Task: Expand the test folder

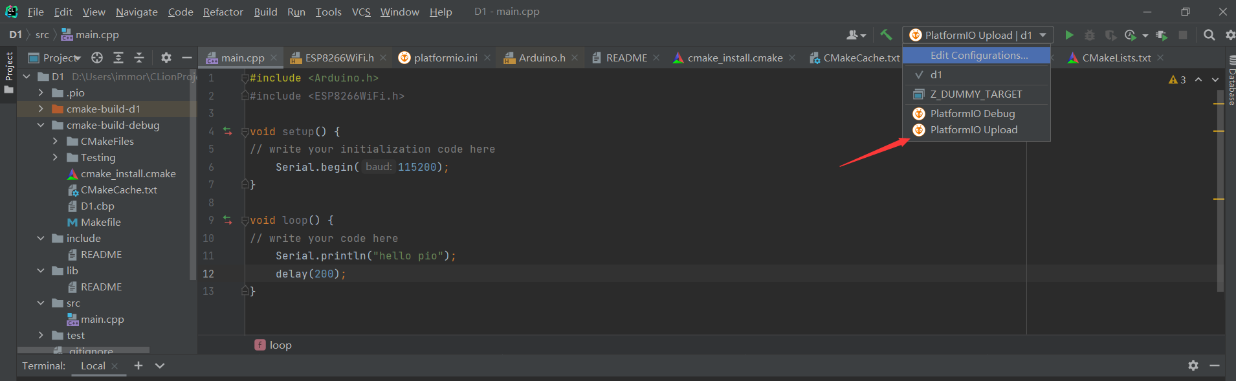Action: [41, 335]
